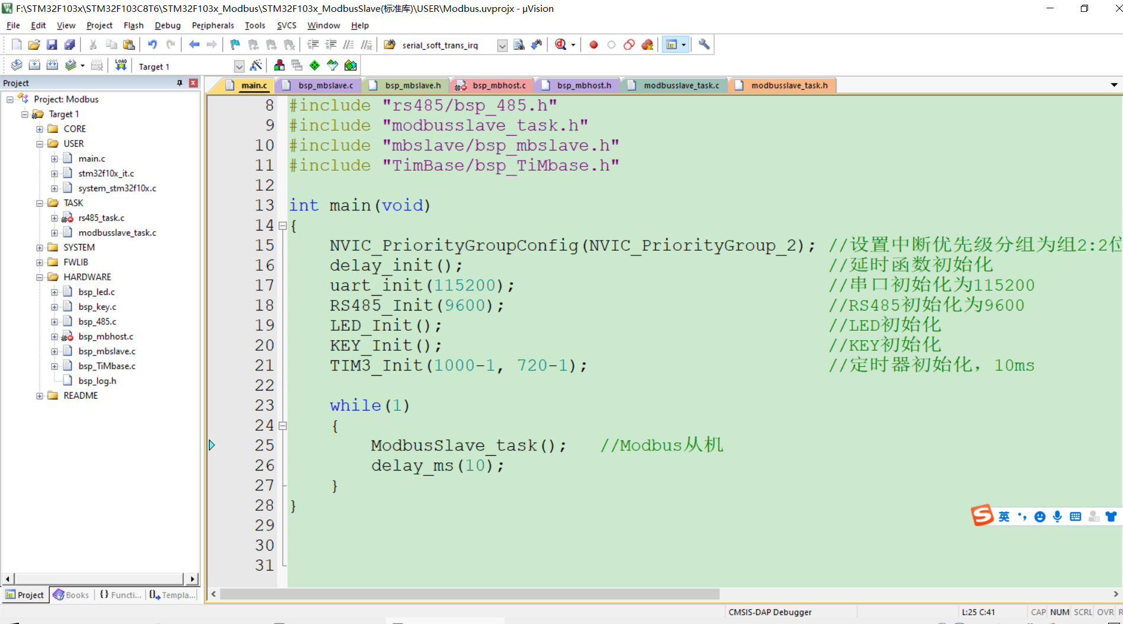
Task: Toggle IME English/Chinese mode indicator
Action: [x=1004, y=516]
